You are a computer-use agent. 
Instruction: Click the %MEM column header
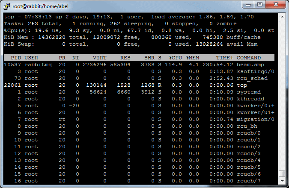coord(192,58)
